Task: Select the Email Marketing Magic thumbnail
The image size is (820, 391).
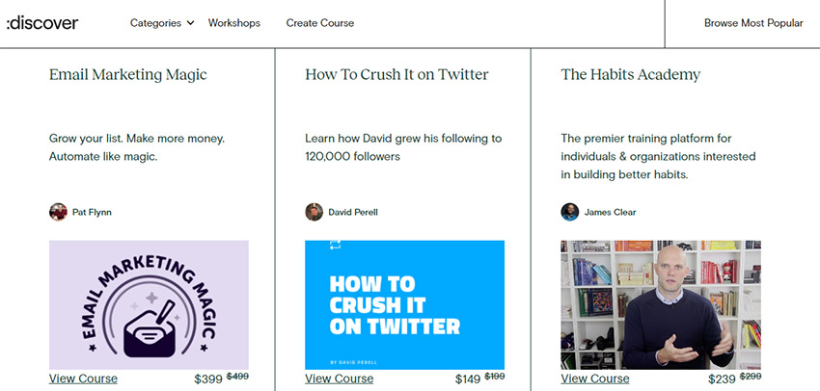Action: [x=149, y=305]
